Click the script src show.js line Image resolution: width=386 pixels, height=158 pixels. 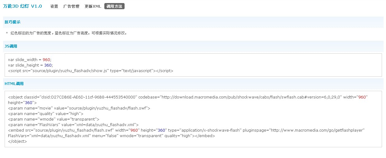click(x=91, y=71)
